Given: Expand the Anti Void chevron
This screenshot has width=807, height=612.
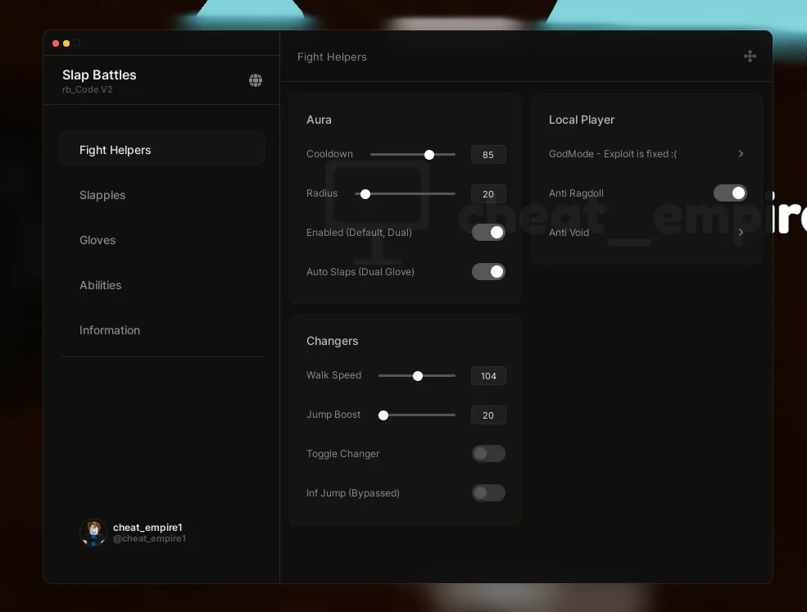Looking at the screenshot, I should [741, 233].
